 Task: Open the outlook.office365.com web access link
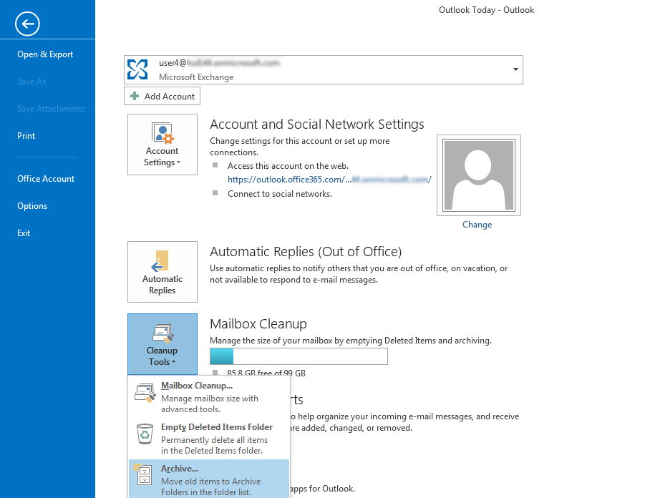[x=329, y=180]
